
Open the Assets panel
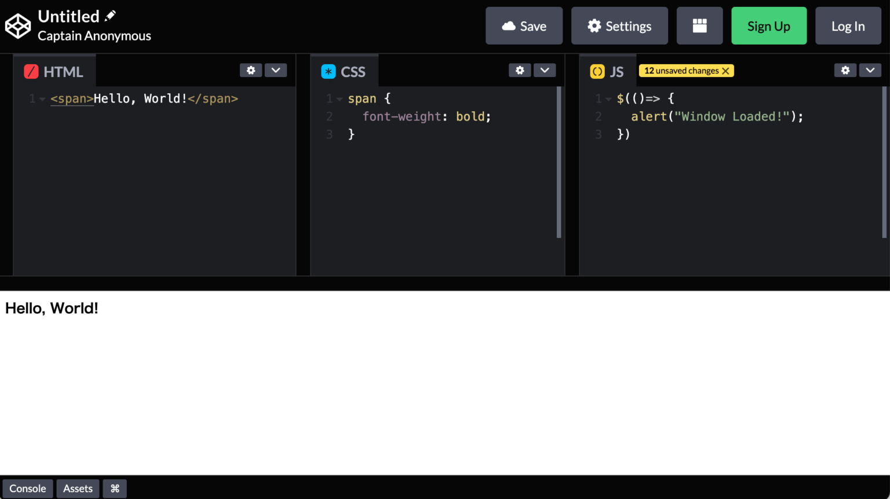coord(77,489)
